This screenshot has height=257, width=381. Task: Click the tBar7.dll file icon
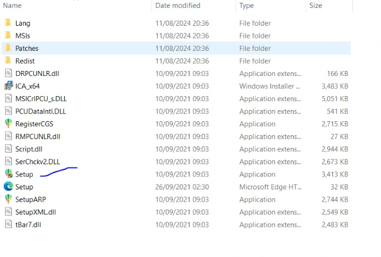8,225
